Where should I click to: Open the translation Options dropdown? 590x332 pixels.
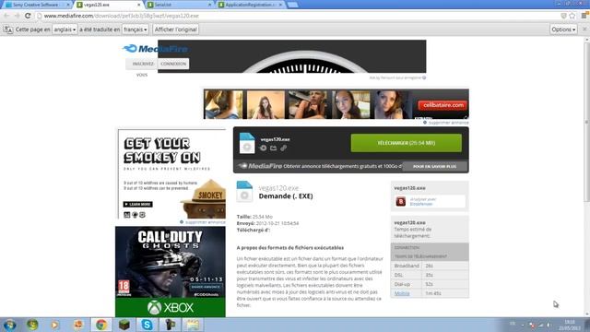point(563,30)
